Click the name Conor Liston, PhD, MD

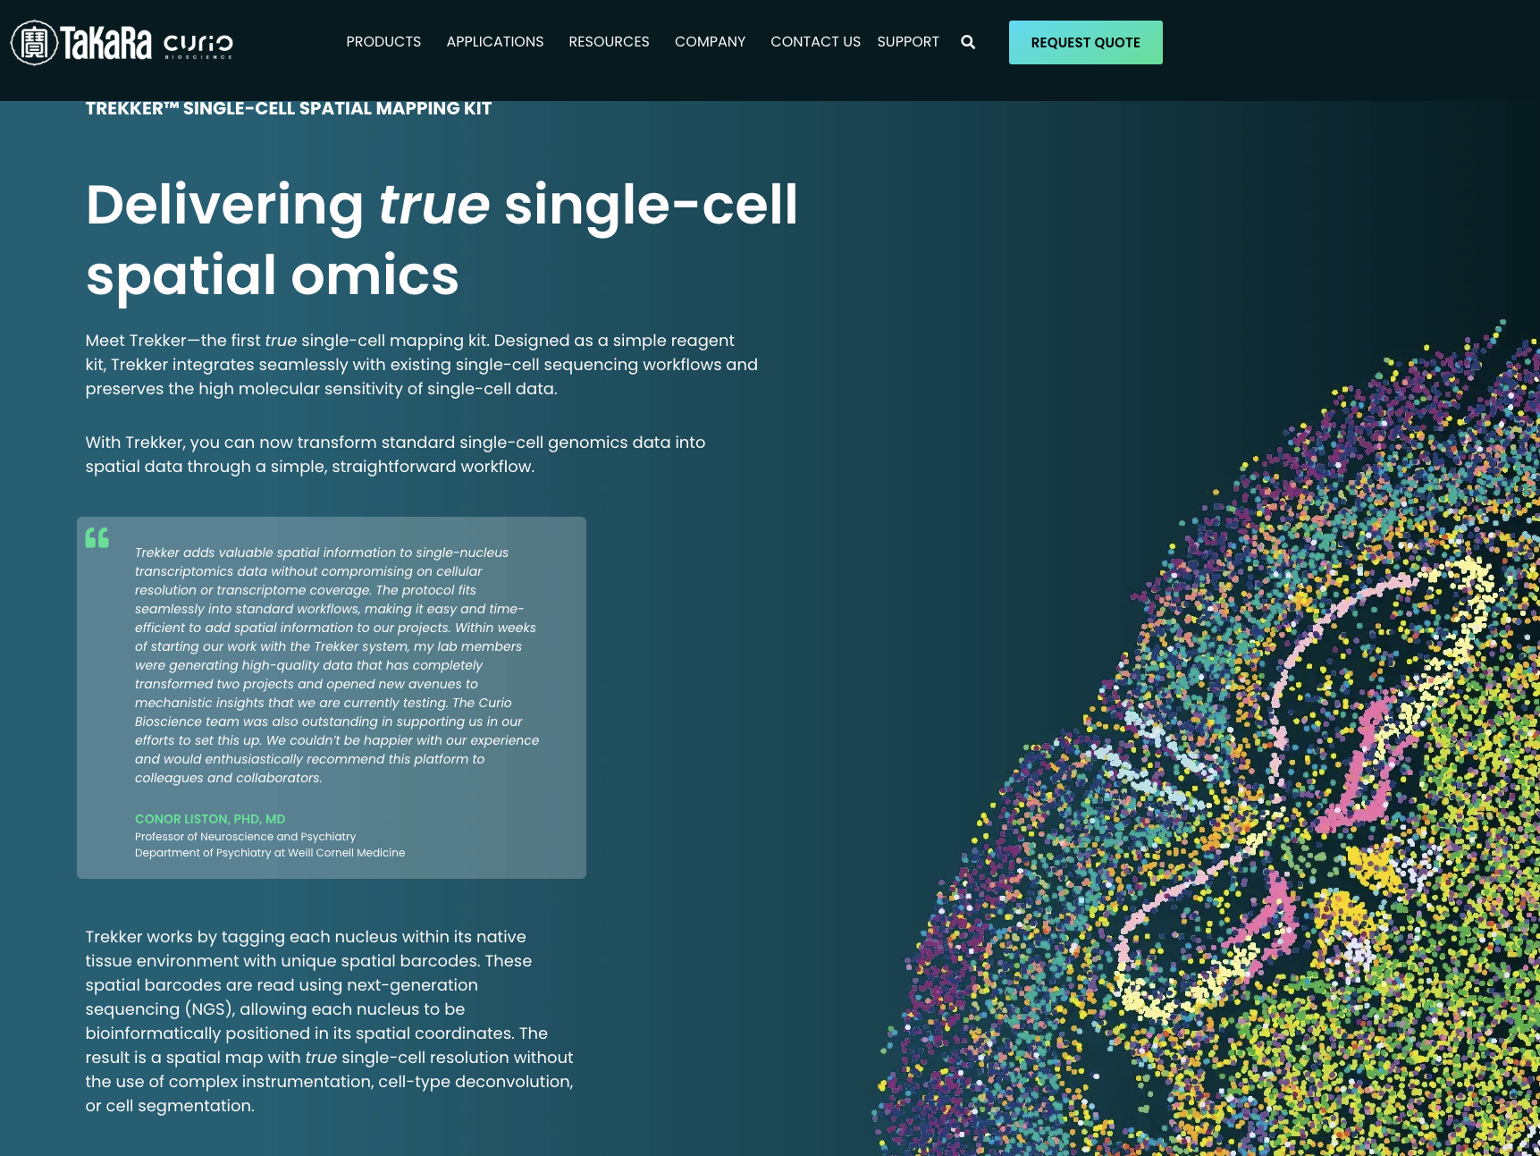click(x=210, y=819)
